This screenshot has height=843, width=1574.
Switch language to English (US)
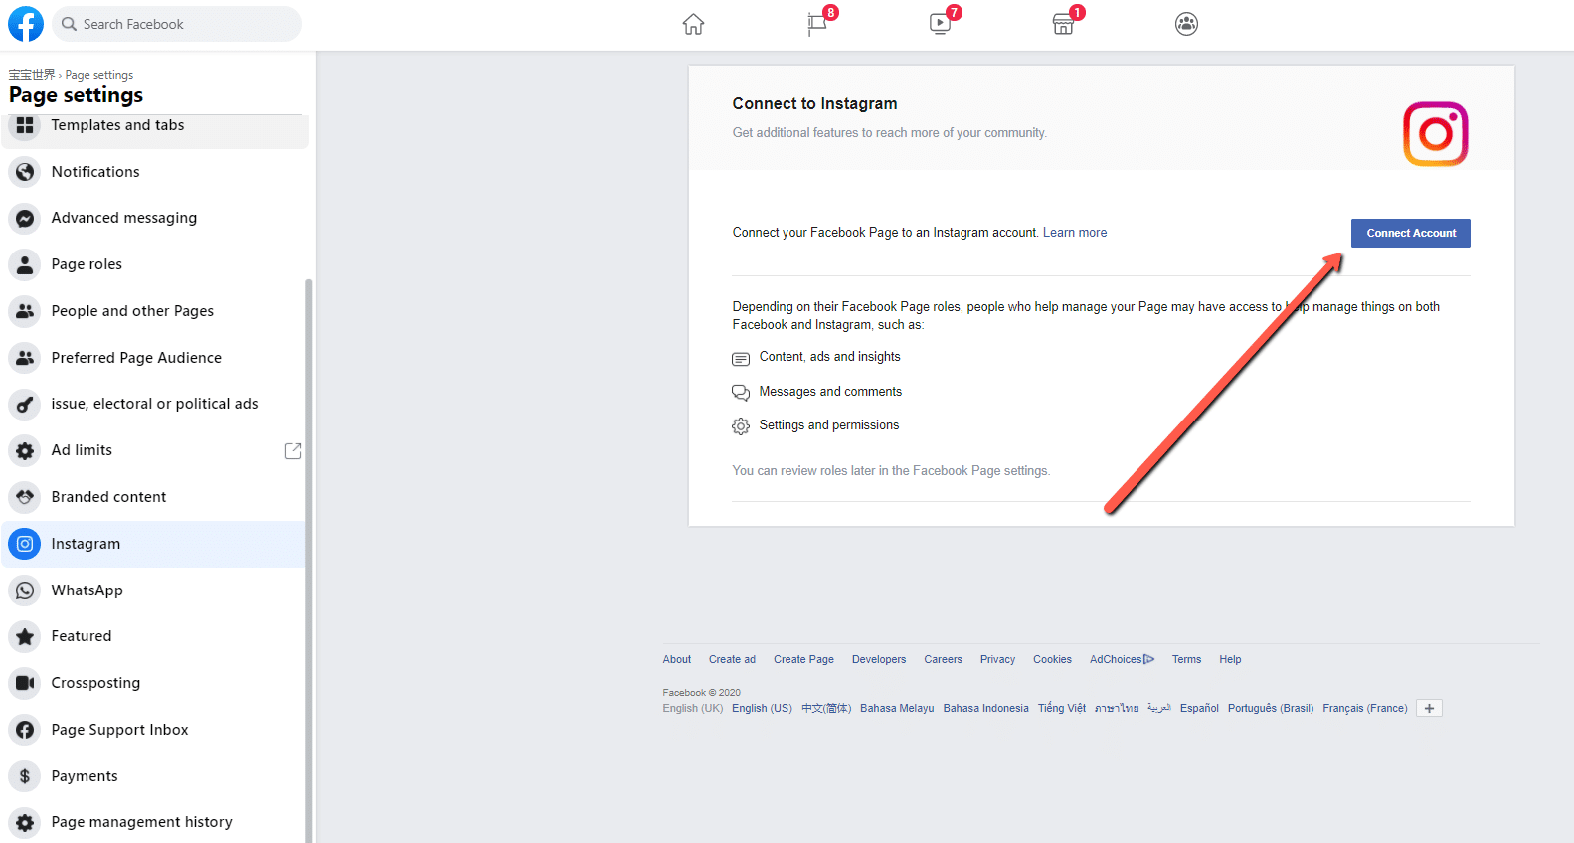tap(762, 709)
